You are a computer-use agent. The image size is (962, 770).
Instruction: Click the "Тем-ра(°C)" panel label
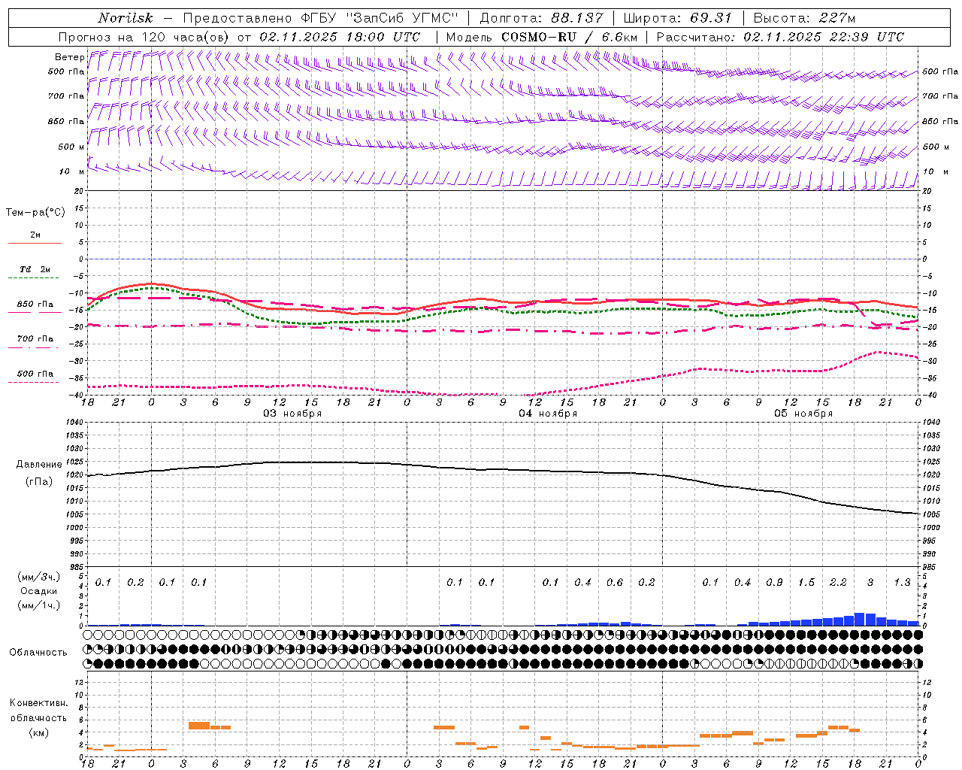point(35,213)
